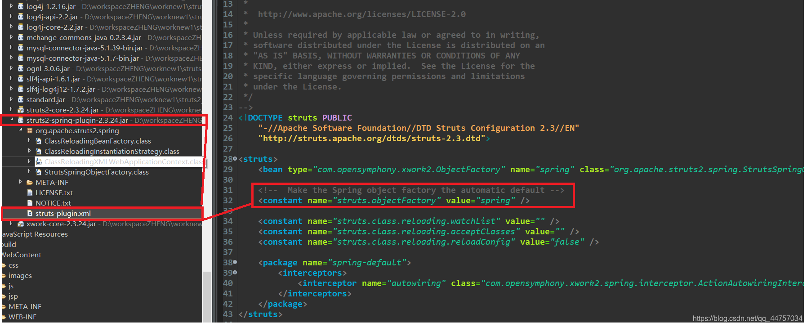
Task: Click the struts-plugin.xml file icon
Action: pos(30,213)
